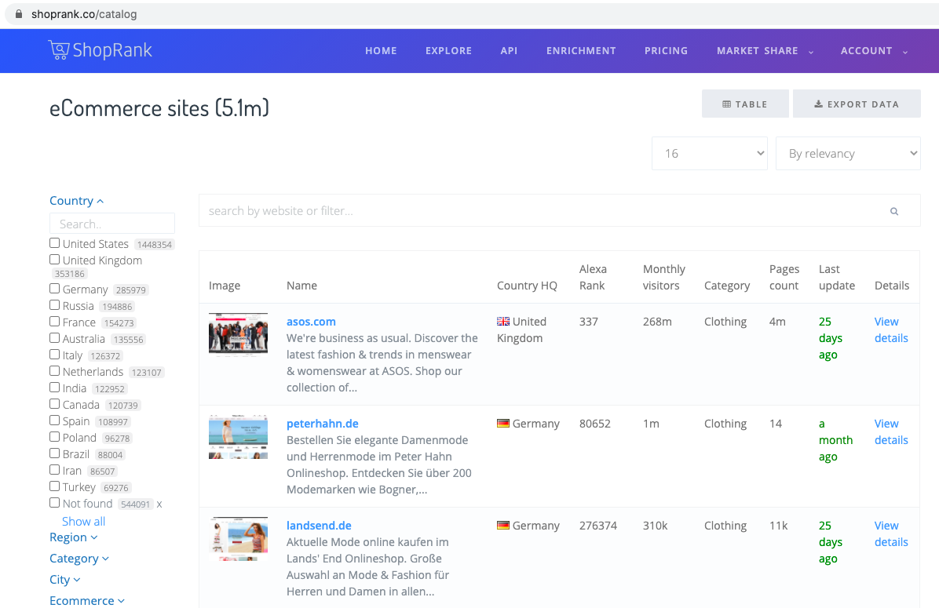Open the By relevancy sort dropdown
This screenshot has width=939, height=608.
coord(848,154)
